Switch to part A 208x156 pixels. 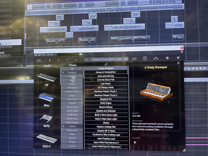(x=50, y=60)
